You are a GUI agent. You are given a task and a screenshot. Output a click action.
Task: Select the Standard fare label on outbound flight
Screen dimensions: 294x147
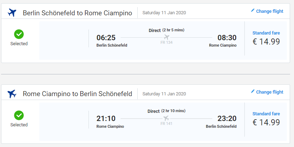pyautogui.click(x=266, y=33)
